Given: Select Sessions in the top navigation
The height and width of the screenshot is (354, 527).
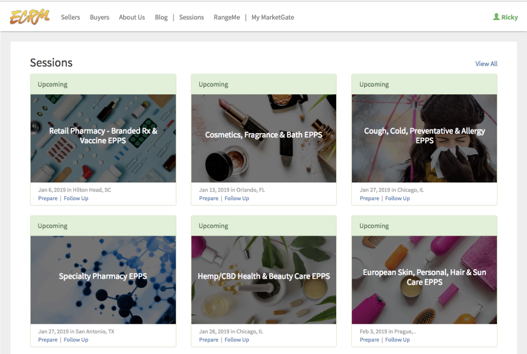Looking at the screenshot, I should [191, 17].
